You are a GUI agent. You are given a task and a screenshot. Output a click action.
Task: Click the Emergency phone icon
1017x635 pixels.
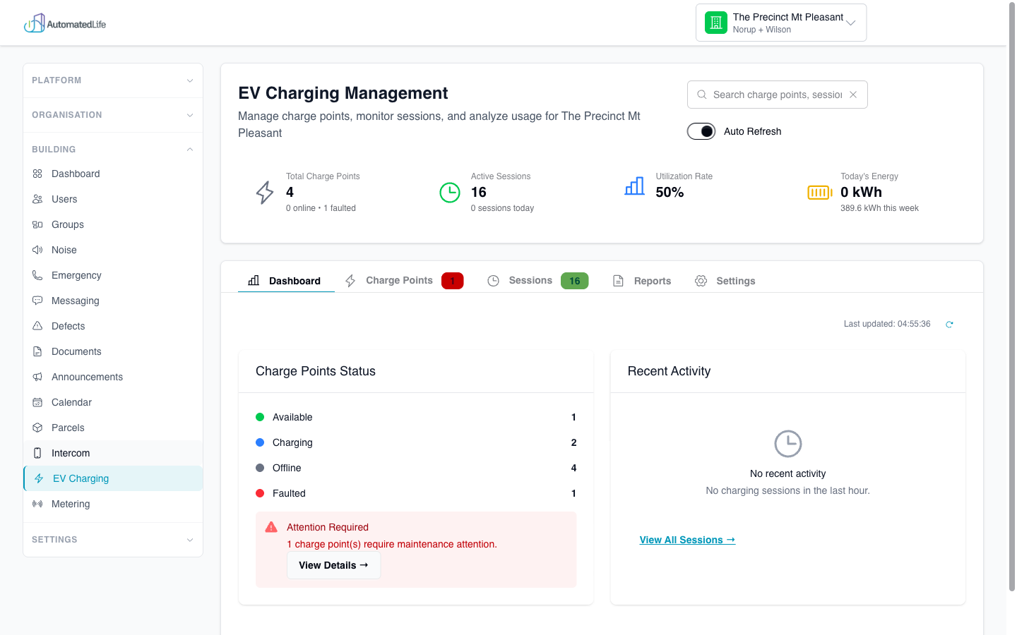point(37,275)
